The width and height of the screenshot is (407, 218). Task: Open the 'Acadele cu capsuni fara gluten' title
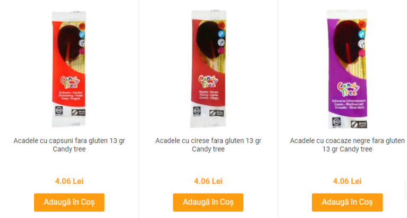(x=69, y=145)
